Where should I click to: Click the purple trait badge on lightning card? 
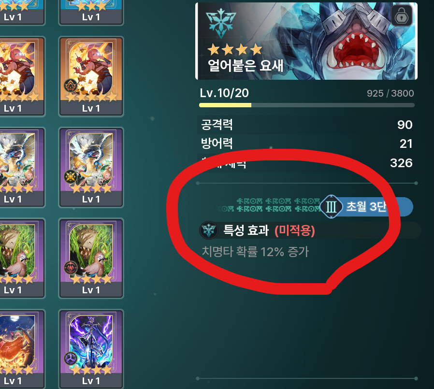[70, 358]
